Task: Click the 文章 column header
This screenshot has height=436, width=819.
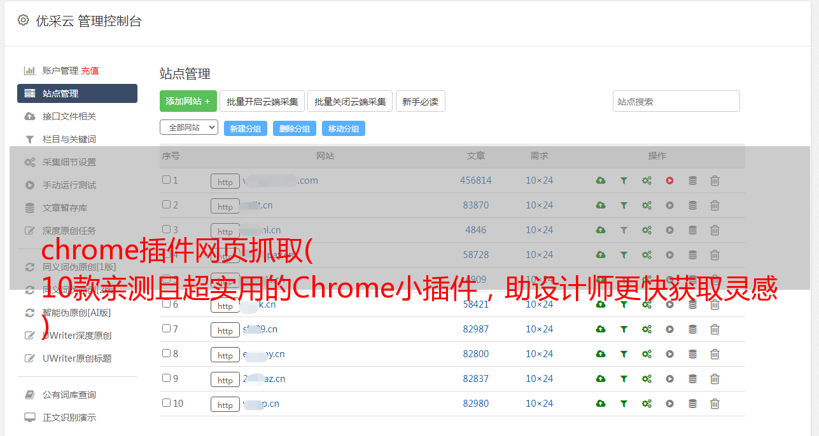Action: [x=476, y=156]
